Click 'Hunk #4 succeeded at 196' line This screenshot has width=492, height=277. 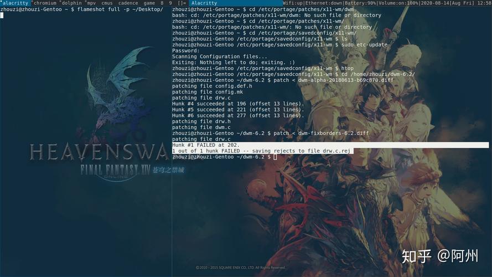pyautogui.click(x=238, y=104)
